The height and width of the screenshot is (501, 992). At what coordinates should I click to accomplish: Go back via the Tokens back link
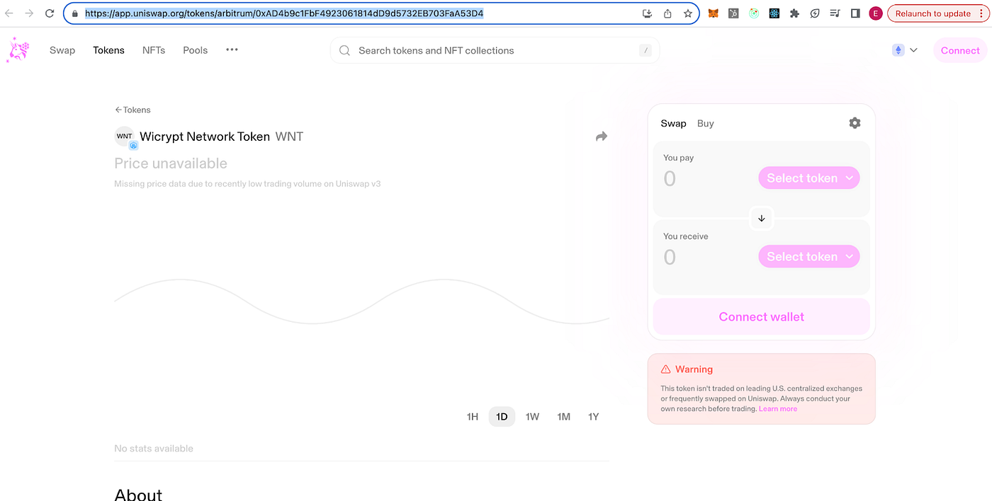click(133, 110)
